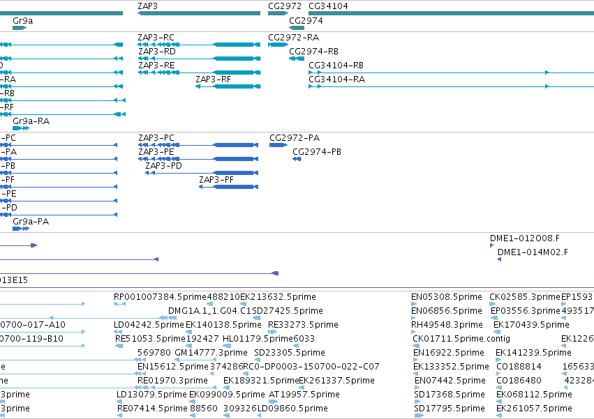Click the CG2972-RA transcript
Viewport: 594px width, 419px height.
tap(278, 45)
